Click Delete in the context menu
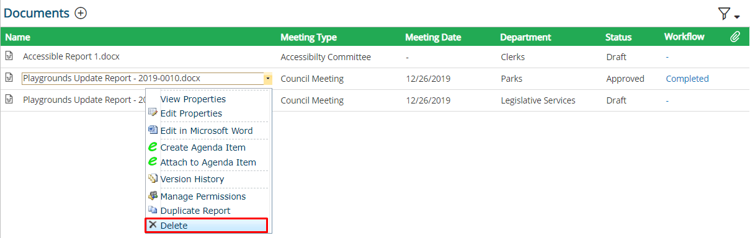Viewport: 750px width, 238px height. 207,226
